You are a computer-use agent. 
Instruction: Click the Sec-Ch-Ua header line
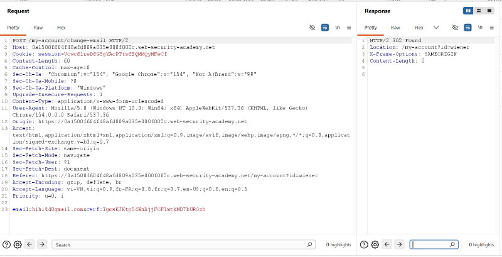tap(134, 74)
